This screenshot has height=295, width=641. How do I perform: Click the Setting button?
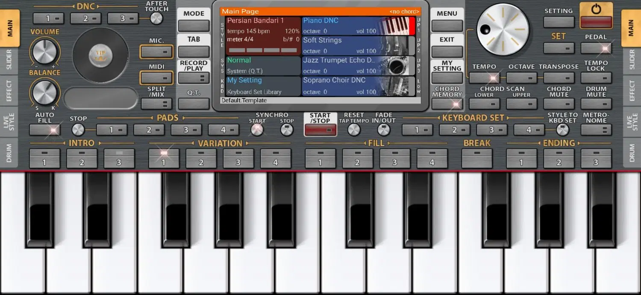tap(559, 22)
